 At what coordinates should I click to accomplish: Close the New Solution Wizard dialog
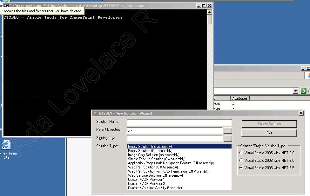pyautogui.click(x=301, y=113)
